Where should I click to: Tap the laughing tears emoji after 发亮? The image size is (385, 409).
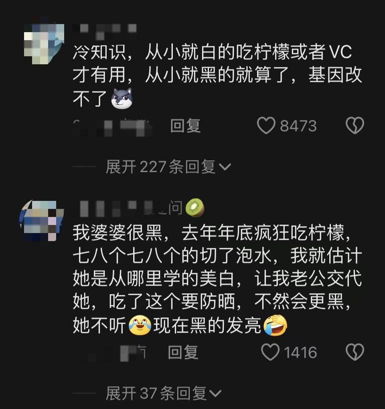coord(276,325)
